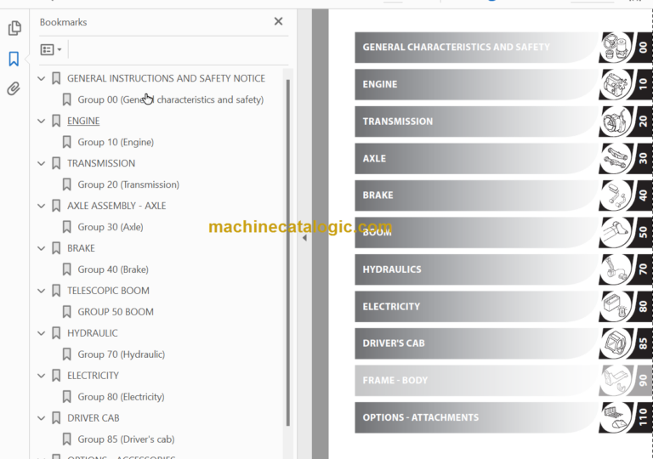Collapse the BRAKE bookmark chevron
Viewport: 653px width, 459px height.
[41, 248]
